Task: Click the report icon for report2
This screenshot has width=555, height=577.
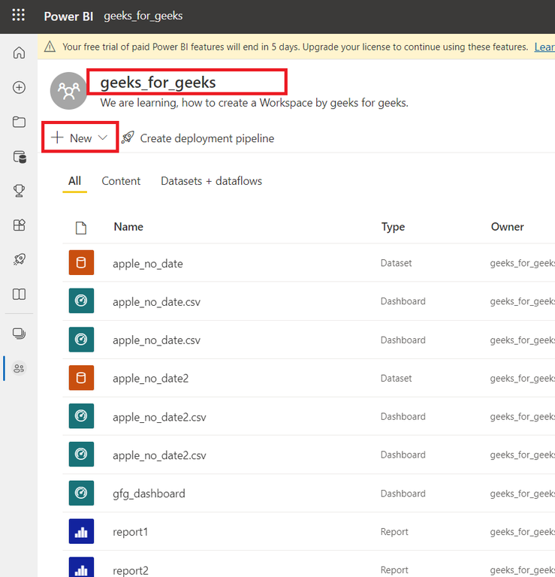Action: [x=81, y=567]
